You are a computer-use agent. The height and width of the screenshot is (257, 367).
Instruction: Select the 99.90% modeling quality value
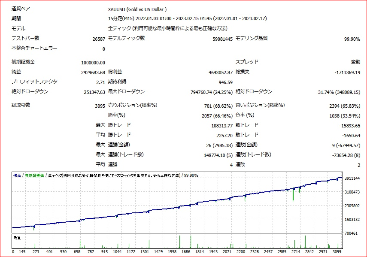click(x=352, y=39)
